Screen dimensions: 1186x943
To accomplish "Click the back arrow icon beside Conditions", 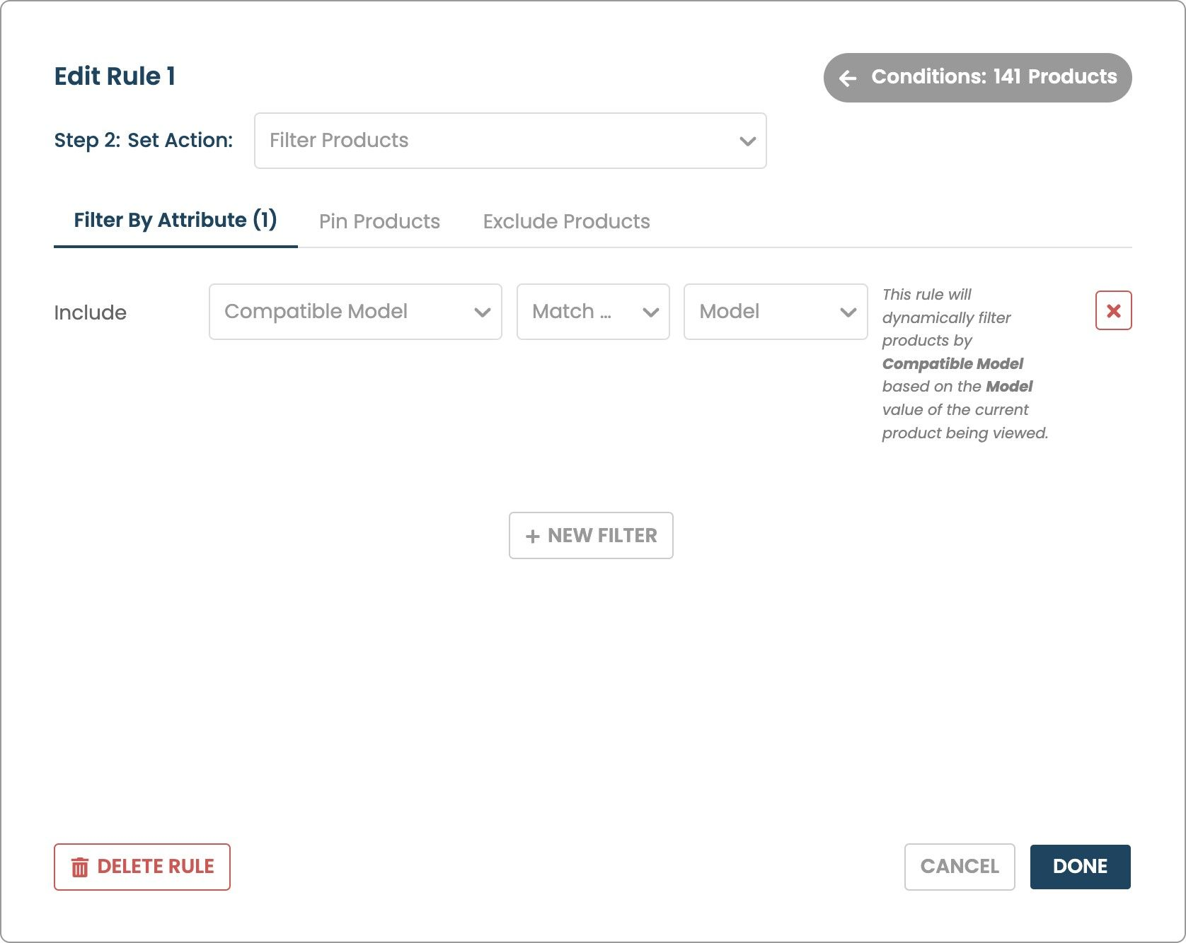I will click(848, 78).
